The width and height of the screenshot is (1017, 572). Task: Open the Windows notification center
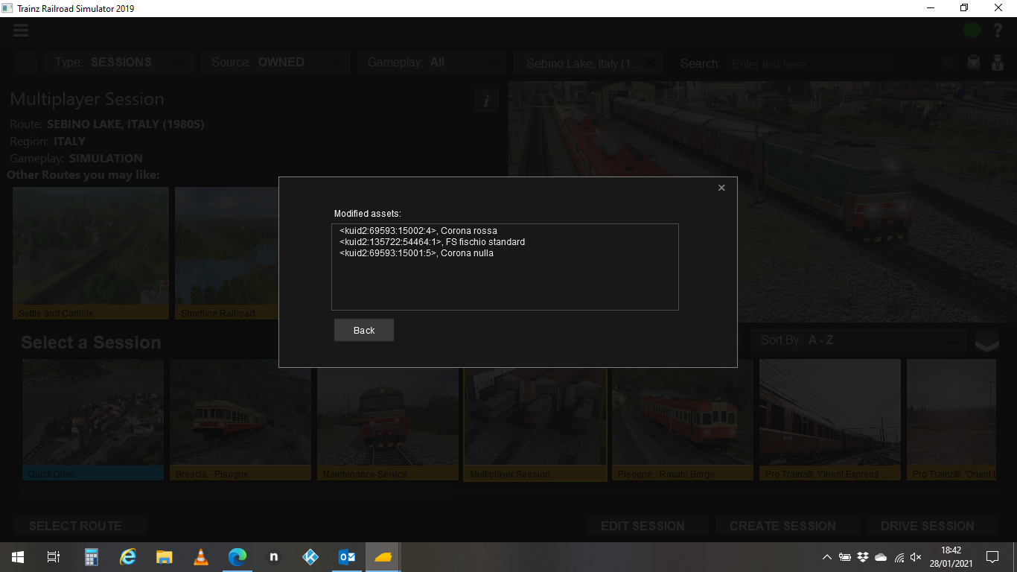tap(992, 556)
